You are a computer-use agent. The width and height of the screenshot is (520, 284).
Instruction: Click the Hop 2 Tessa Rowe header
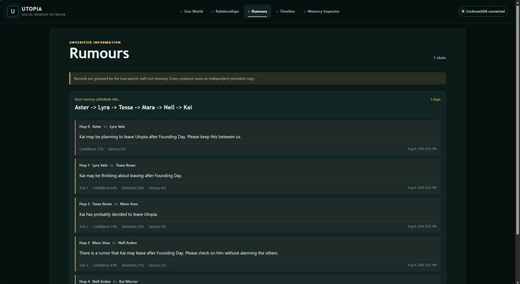pyautogui.click(x=108, y=204)
